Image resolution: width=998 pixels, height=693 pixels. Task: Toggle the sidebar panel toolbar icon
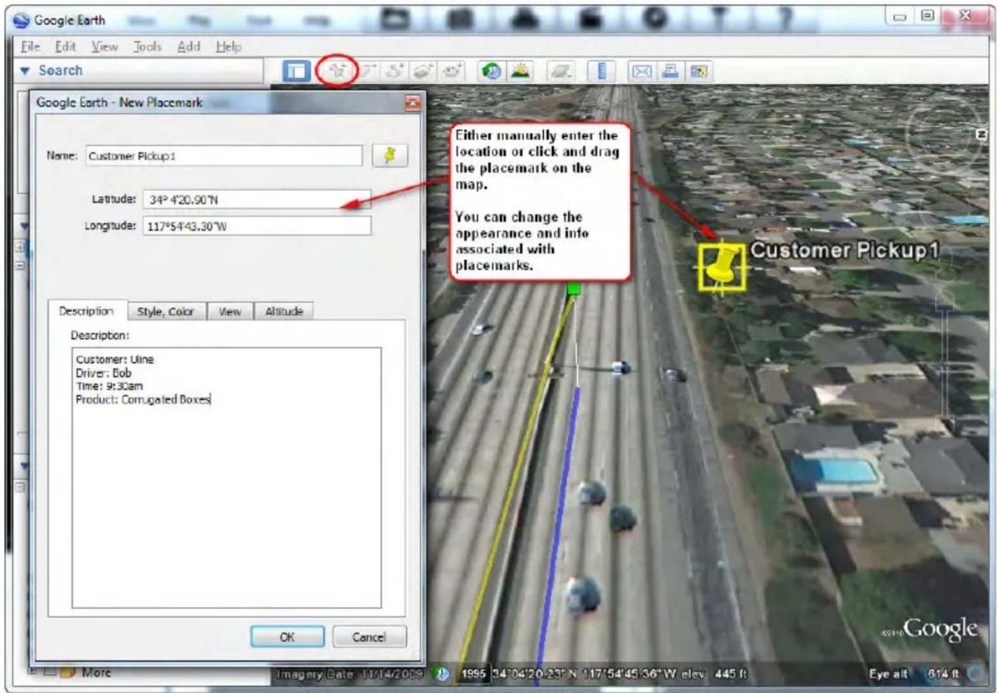pyautogui.click(x=296, y=71)
